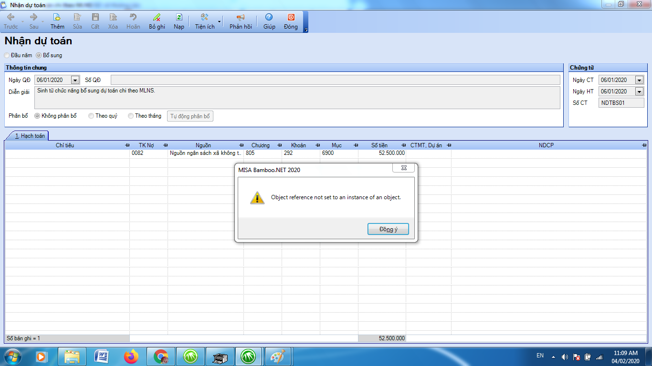Click the Bỏ ghi toolbar icon
652x366 pixels.
[157, 18]
